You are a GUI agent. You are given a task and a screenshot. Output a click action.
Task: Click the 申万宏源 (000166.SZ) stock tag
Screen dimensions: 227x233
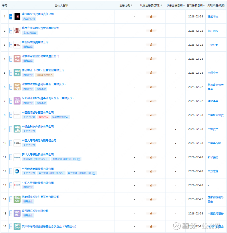coord(51,173)
